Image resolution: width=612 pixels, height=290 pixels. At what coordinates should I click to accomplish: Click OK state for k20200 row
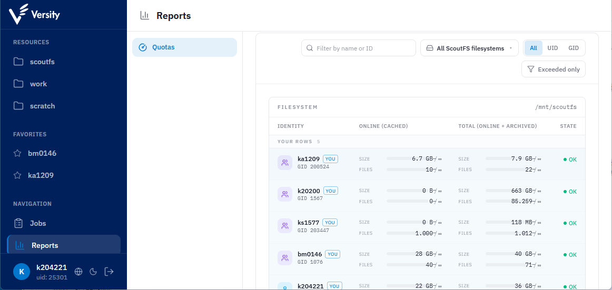[570, 192]
